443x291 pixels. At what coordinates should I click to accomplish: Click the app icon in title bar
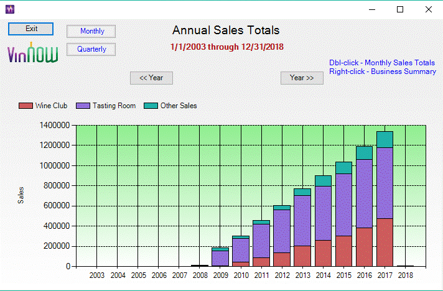(9, 9)
